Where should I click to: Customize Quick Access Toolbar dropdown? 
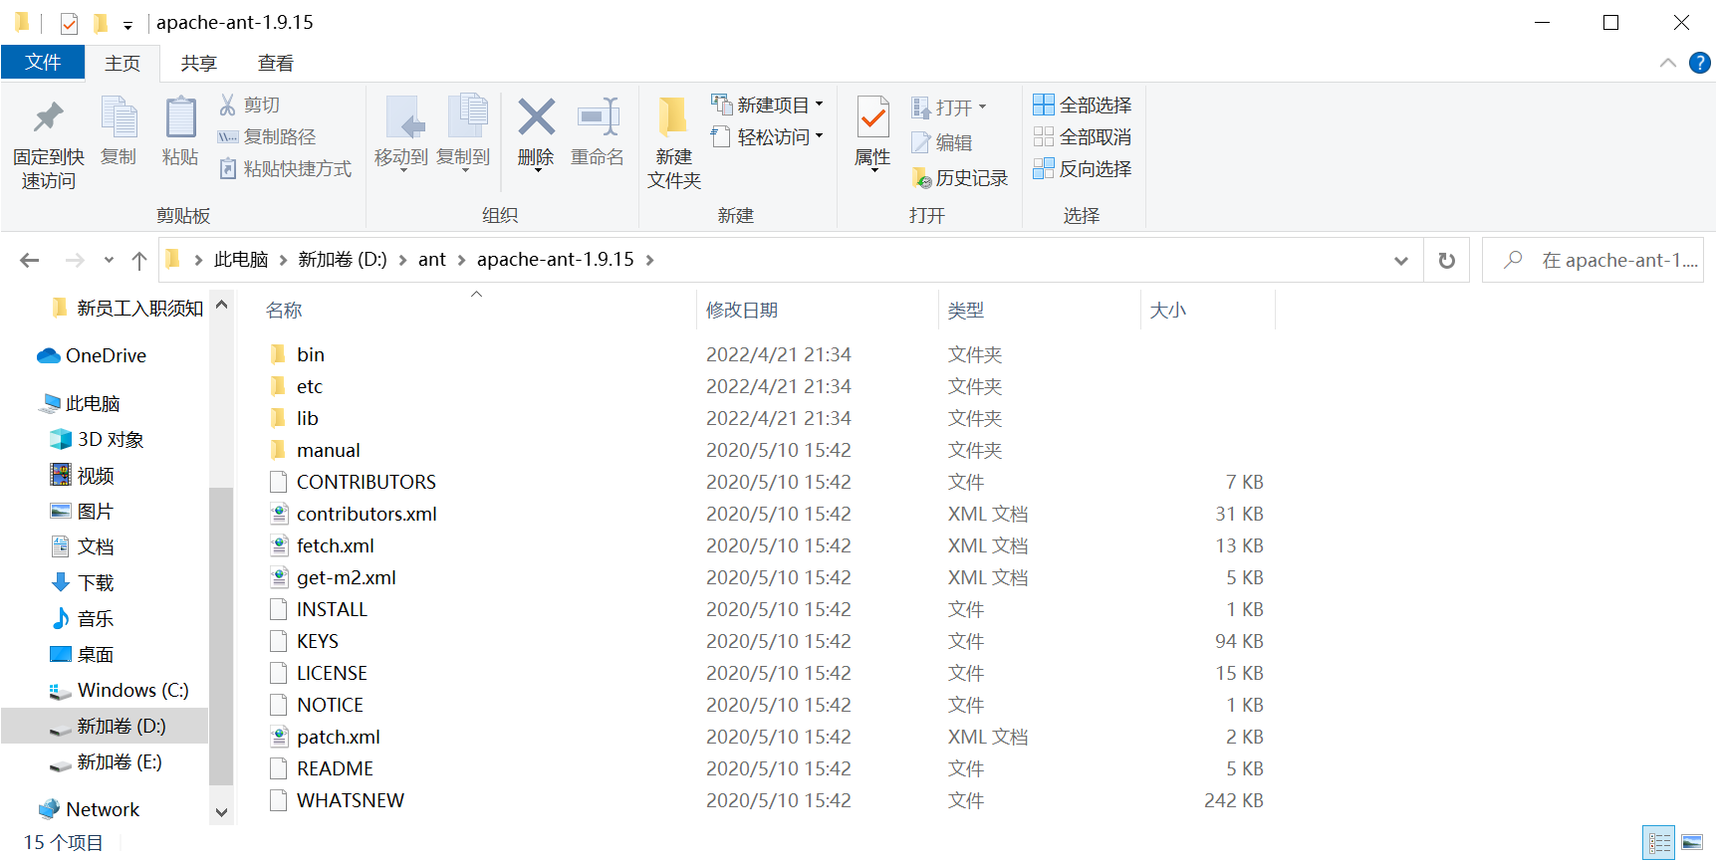127,24
